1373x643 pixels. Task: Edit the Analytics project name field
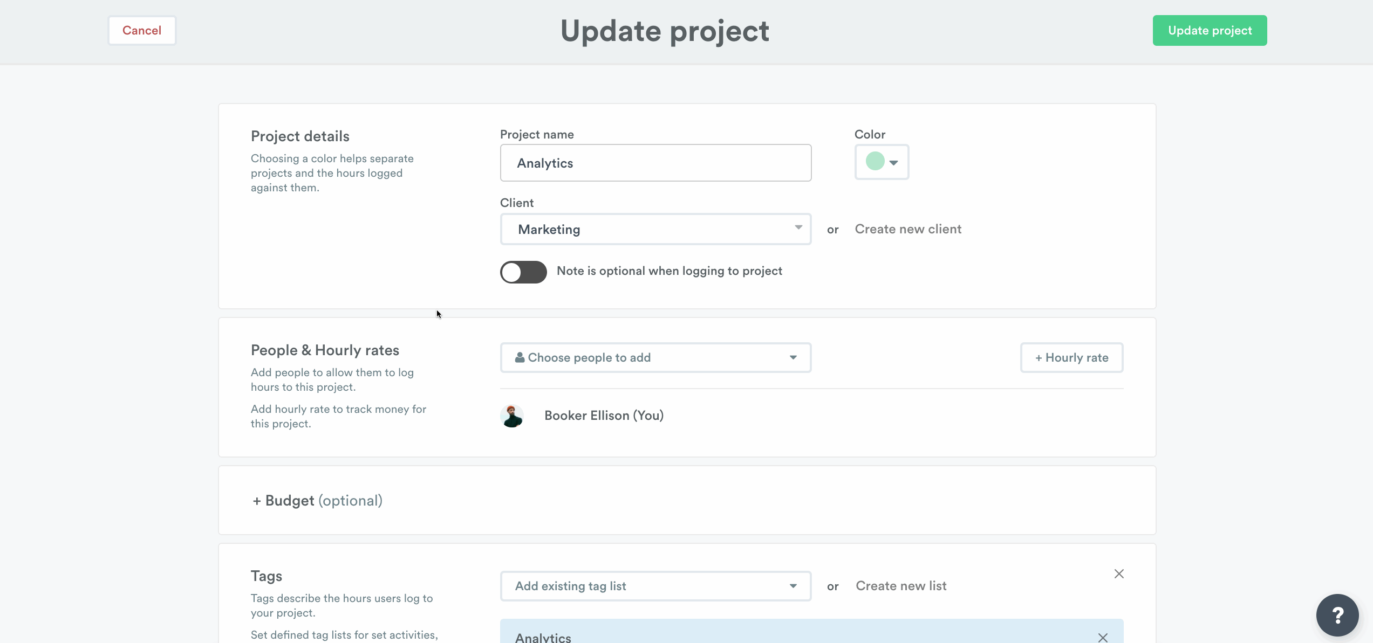coord(655,163)
